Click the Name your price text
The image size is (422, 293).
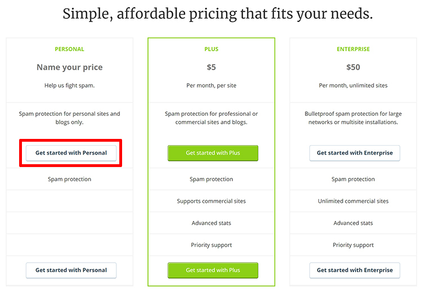pos(69,67)
